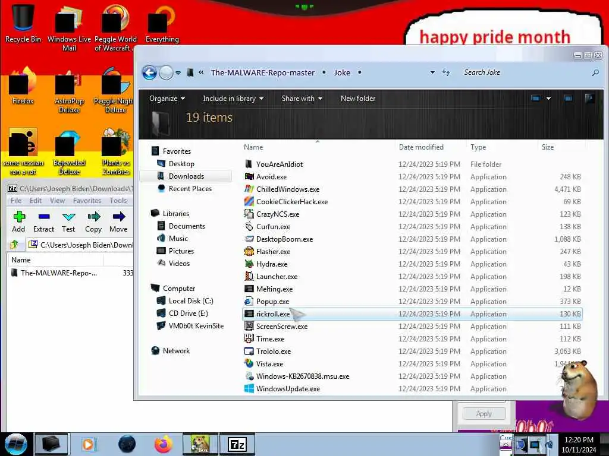The height and width of the screenshot is (456, 609).
Task: Select Windows-KB2670838.msu.exe file
Action: [303, 376]
